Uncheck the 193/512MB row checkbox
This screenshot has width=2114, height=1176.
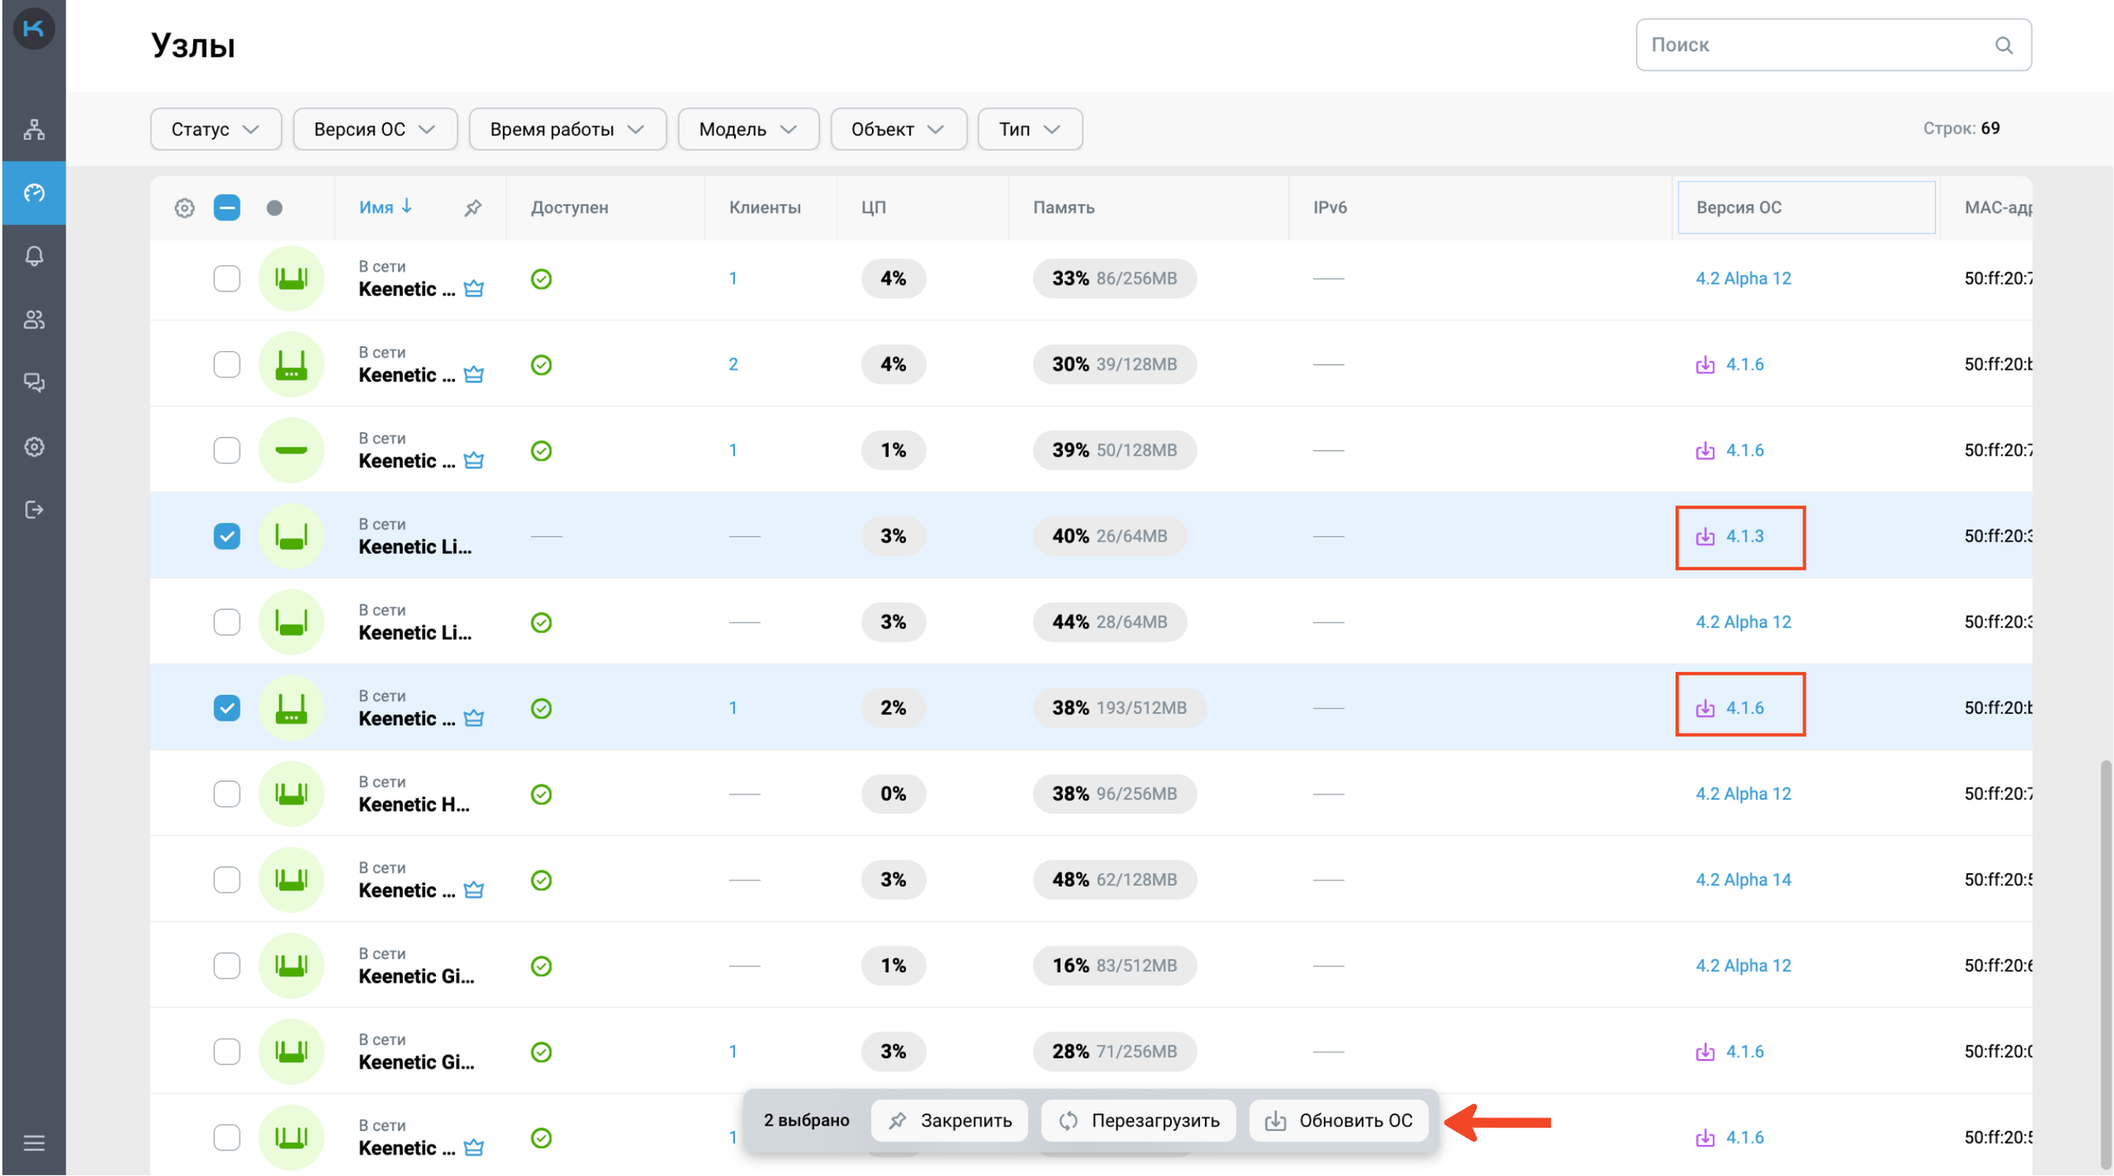pyautogui.click(x=227, y=709)
